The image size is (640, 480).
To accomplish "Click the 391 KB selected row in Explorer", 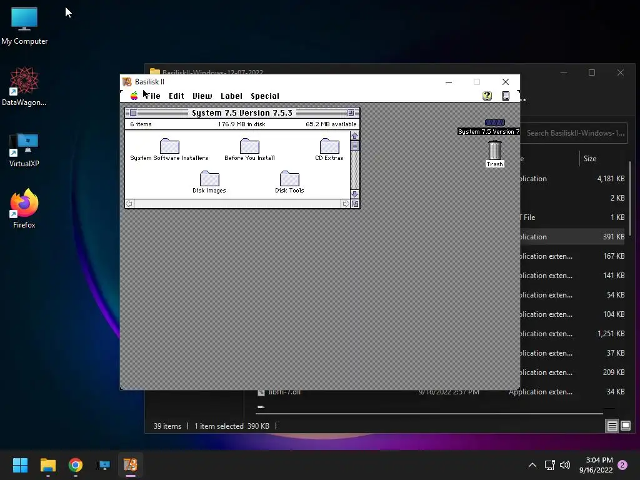I will [574, 237].
